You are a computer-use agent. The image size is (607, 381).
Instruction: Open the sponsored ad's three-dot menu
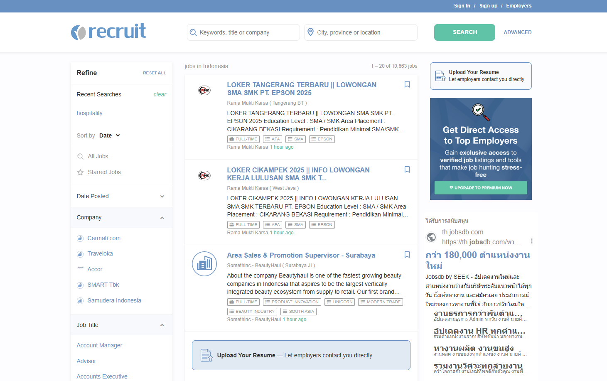(532, 241)
